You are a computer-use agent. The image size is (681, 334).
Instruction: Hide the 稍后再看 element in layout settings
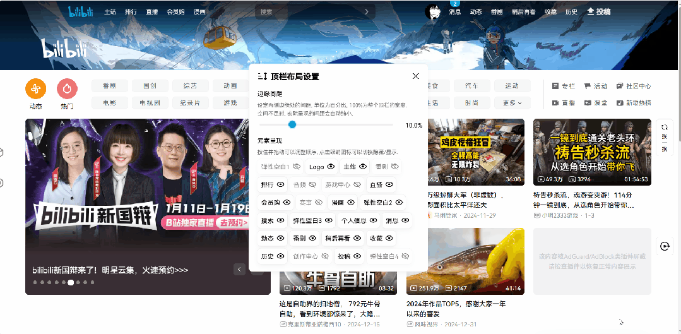[357, 238]
